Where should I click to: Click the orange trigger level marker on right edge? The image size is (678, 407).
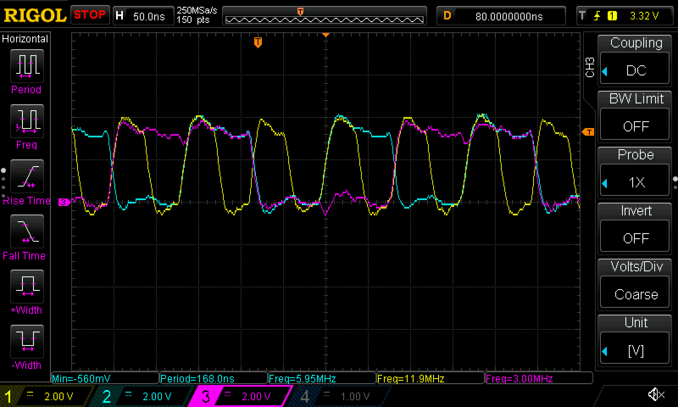coord(588,132)
